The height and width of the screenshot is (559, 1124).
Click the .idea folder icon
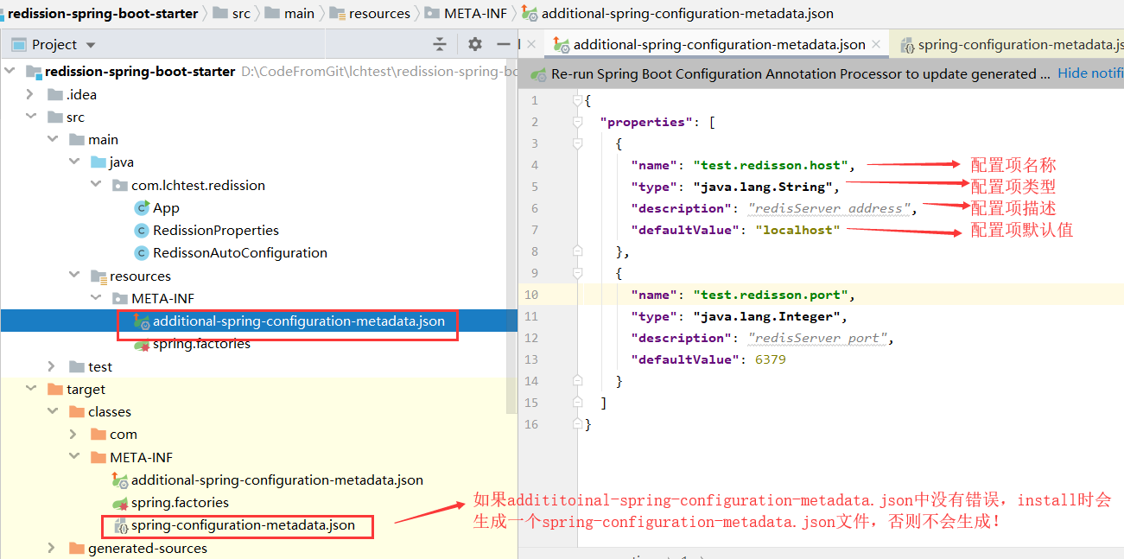tap(55, 94)
